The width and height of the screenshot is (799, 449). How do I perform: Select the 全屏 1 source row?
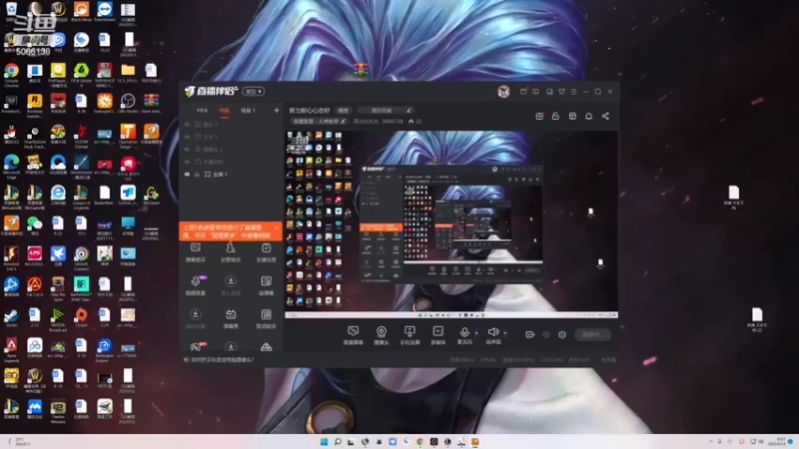pos(231,174)
